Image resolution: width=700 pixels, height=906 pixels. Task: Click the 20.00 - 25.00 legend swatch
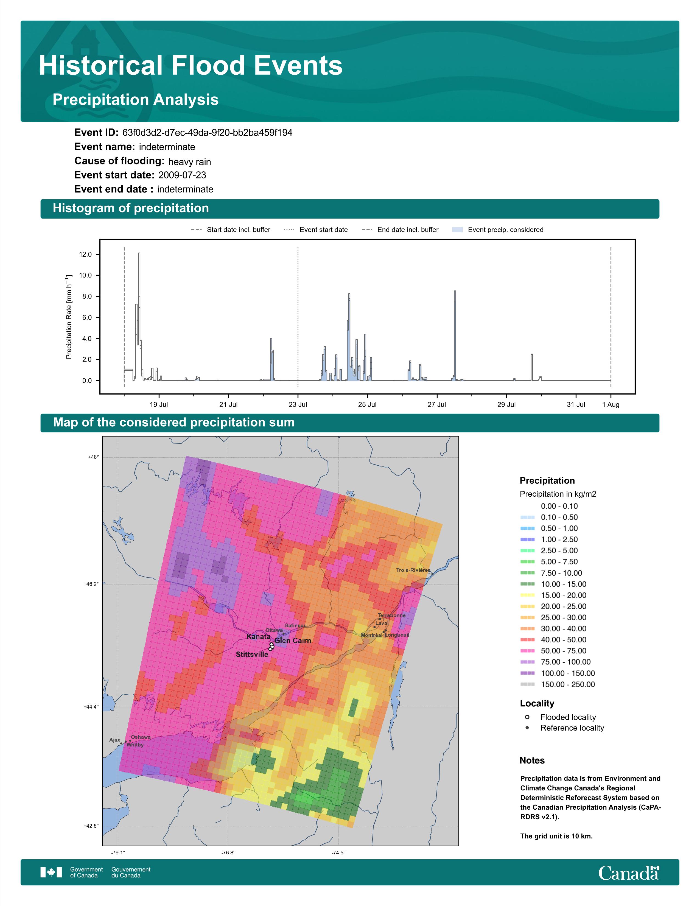[x=528, y=606]
